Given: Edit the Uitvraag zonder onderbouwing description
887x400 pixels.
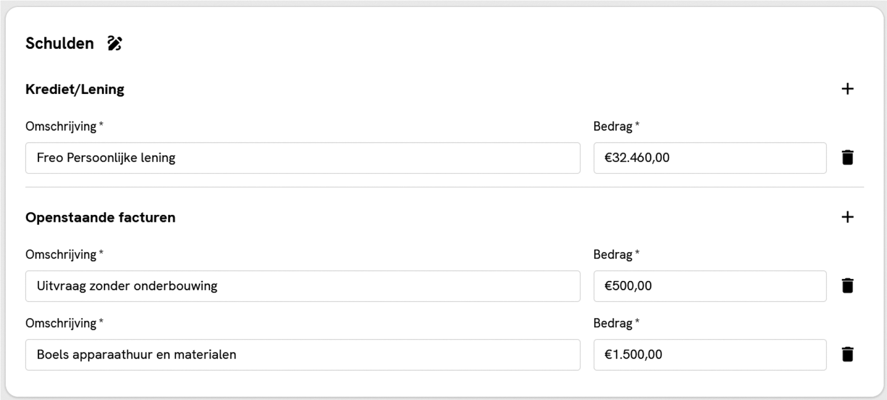Looking at the screenshot, I should pyautogui.click(x=302, y=286).
